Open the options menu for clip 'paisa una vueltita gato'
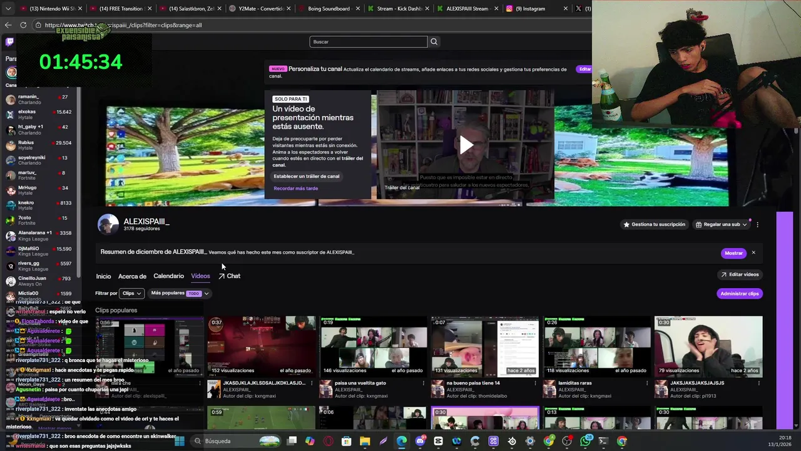 (x=423, y=383)
